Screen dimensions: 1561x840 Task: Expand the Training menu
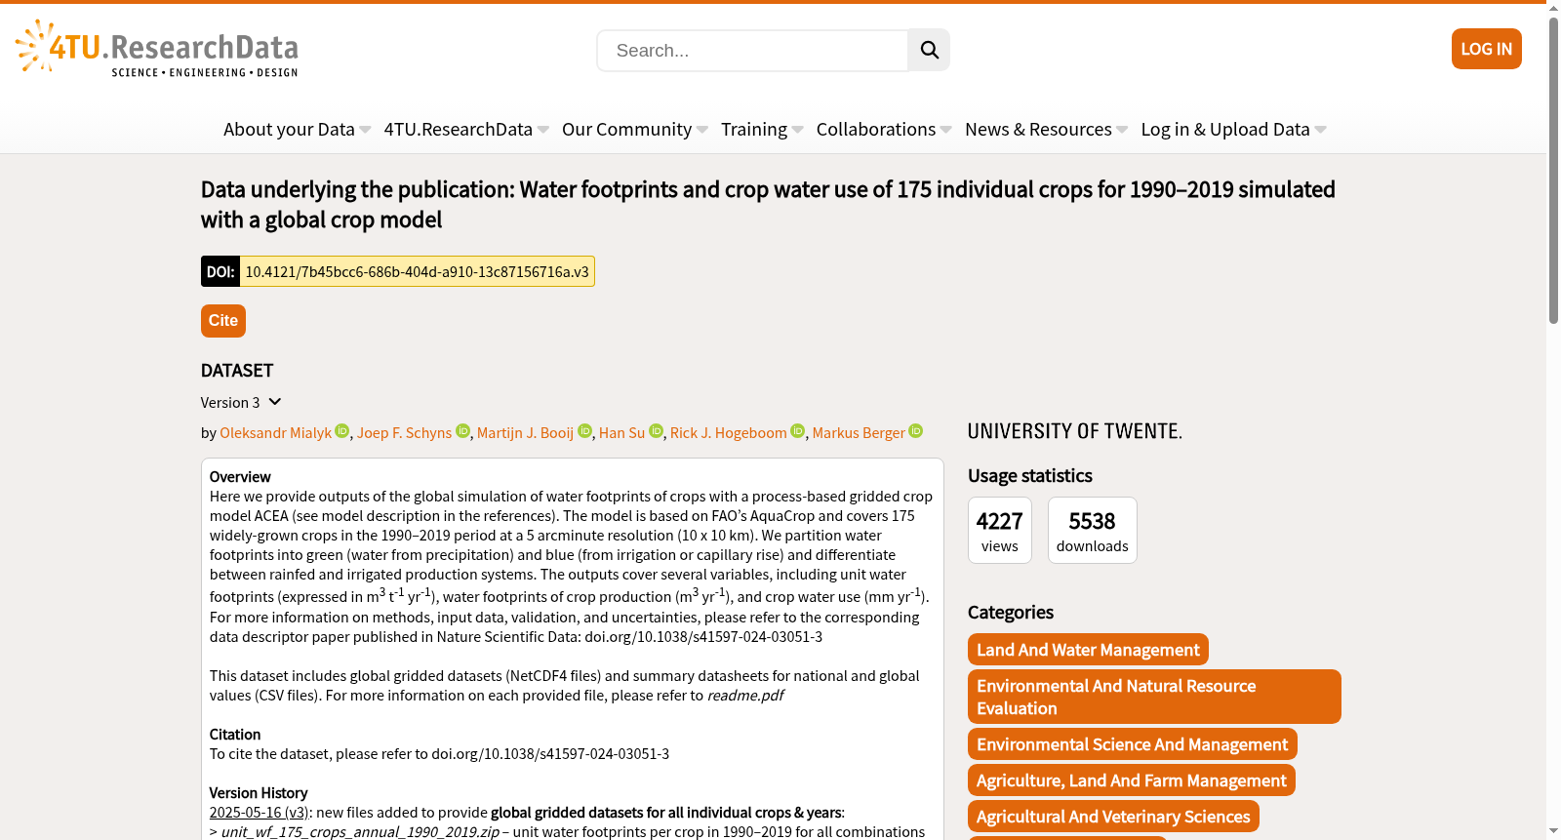click(x=762, y=130)
